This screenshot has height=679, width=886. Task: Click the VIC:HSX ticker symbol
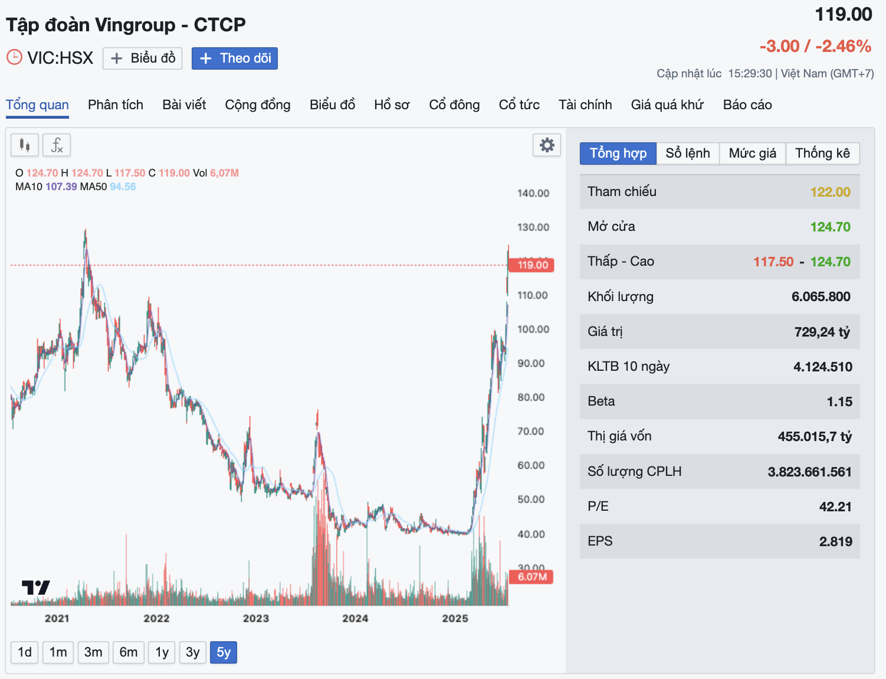(x=60, y=58)
